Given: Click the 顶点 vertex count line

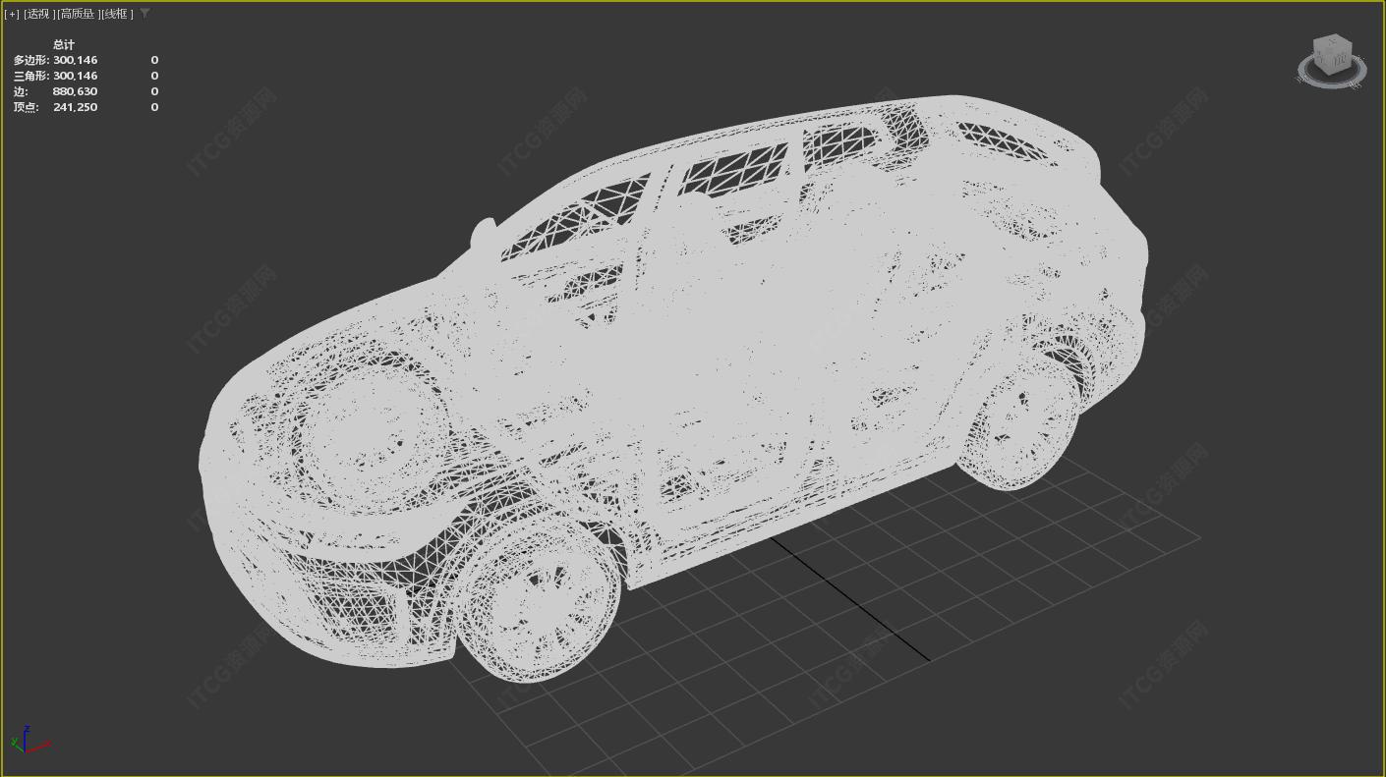Looking at the screenshot, I should (x=56, y=107).
